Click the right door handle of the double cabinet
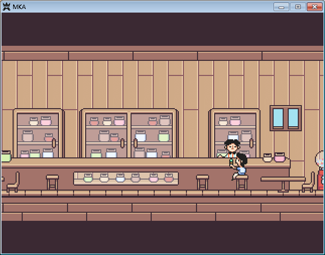The width and height of the screenshot is (325, 255). pyautogui.click(x=136, y=143)
